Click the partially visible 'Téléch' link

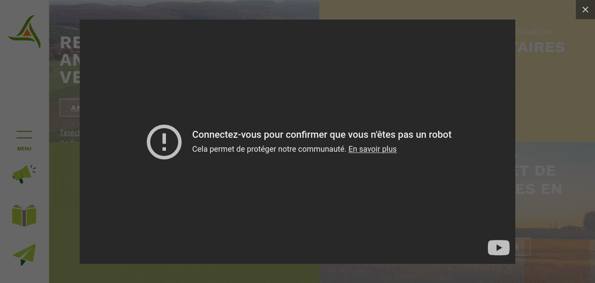(70, 133)
